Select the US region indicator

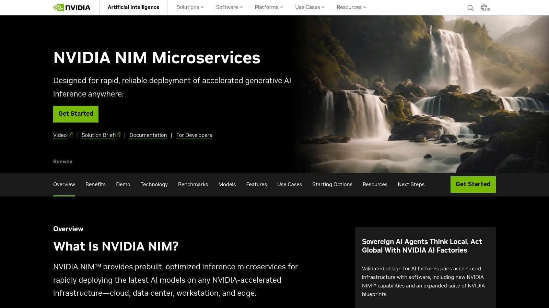coord(488,9)
